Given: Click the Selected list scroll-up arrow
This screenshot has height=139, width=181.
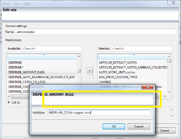Looking at the screenshot, I should pyautogui.click(x=169, y=56).
